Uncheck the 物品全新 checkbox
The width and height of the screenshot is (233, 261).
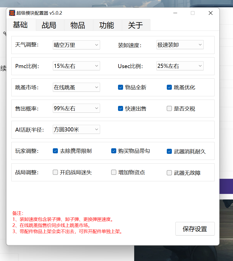[121, 87]
